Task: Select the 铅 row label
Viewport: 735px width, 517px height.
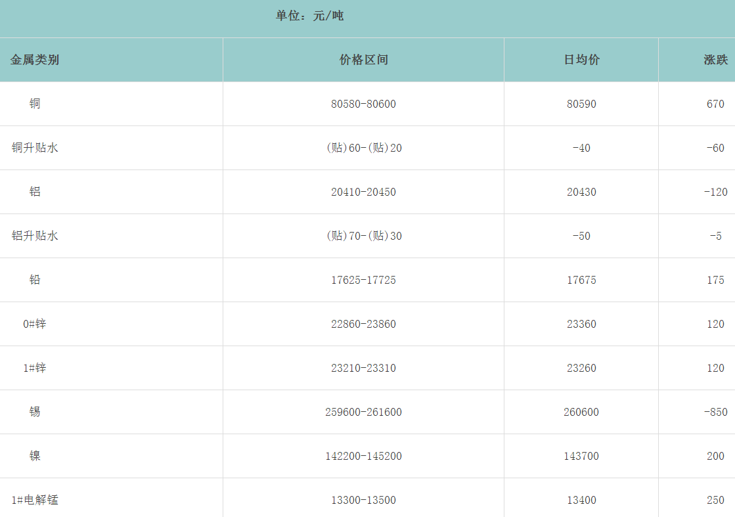Action: point(35,280)
